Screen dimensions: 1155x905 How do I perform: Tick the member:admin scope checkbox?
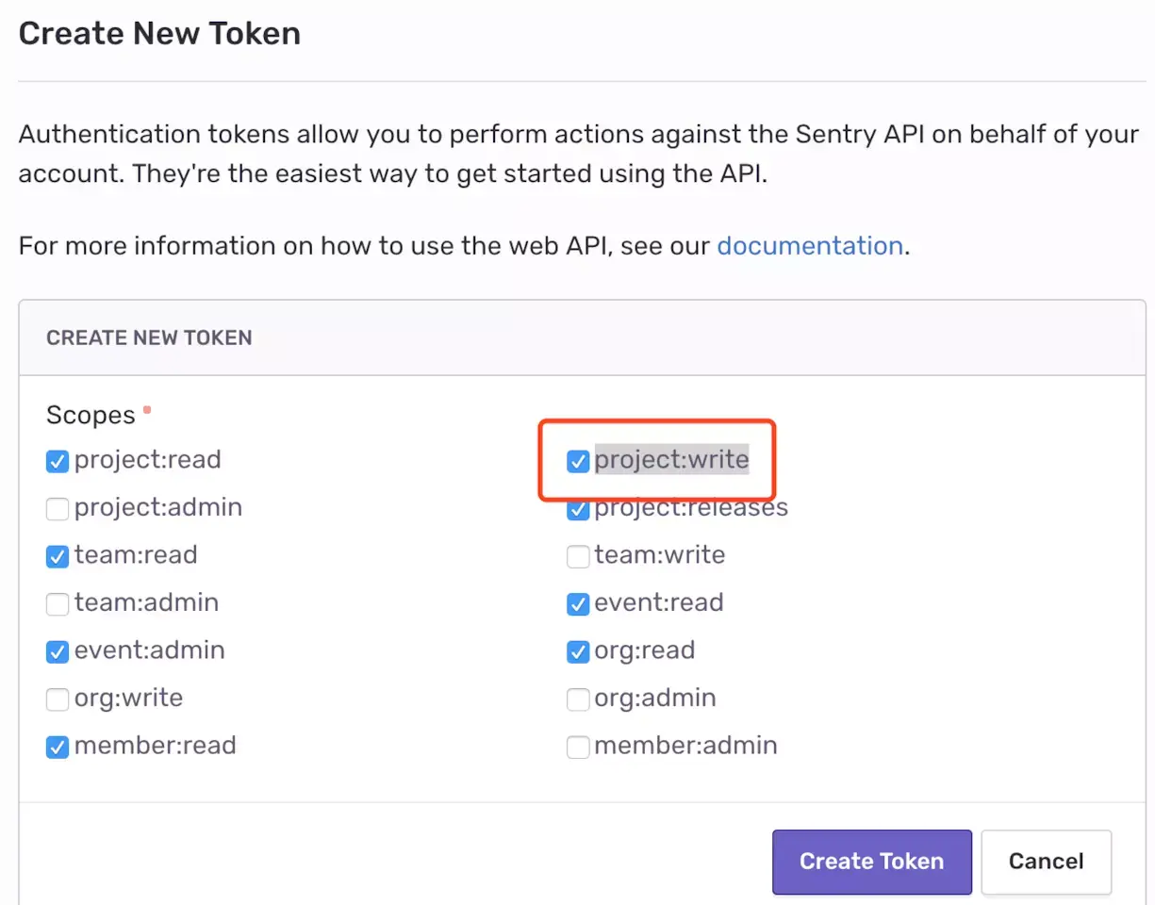tap(577, 748)
